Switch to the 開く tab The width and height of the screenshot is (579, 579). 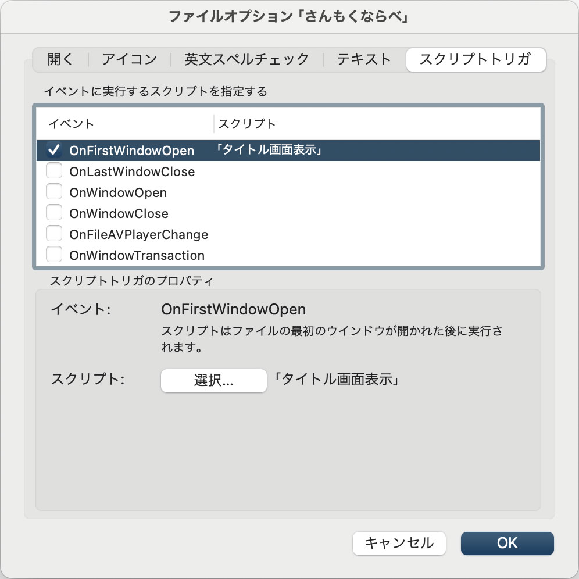[60, 59]
